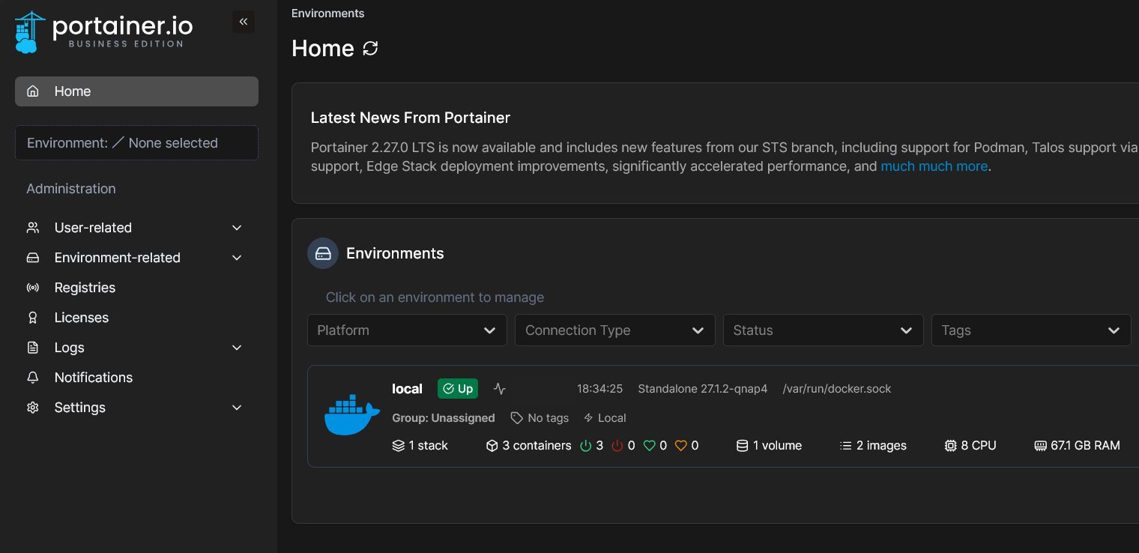Screen dimensions: 1139x553
Task: Click the "8 CPU" value
Action: 979,445
